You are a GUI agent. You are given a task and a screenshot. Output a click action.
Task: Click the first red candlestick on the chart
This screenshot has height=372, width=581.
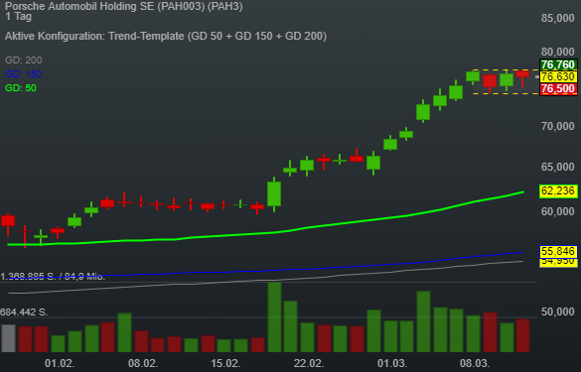click(8, 221)
